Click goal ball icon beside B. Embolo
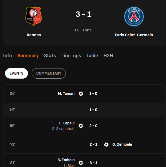The width and height of the screenshot is (166, 167). pos(81,163)
